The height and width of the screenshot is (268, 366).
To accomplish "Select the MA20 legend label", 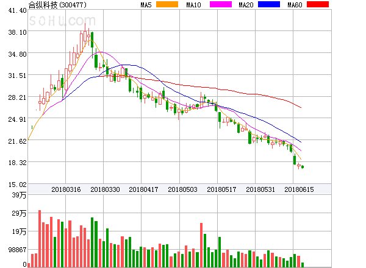I will pos(246,5).
